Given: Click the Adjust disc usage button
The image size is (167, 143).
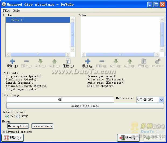Looking at the screenshot, I should coord(85,106).
